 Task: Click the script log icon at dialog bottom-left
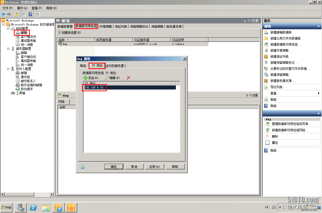pyautogui.click(x=82, y=167)
